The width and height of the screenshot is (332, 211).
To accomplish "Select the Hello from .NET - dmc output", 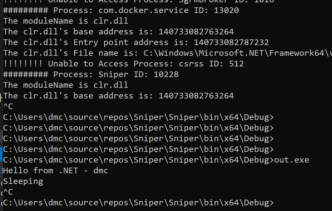I will tap(56, 171).
